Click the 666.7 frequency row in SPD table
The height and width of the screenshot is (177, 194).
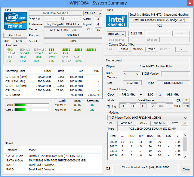click(x=145, y=146)
